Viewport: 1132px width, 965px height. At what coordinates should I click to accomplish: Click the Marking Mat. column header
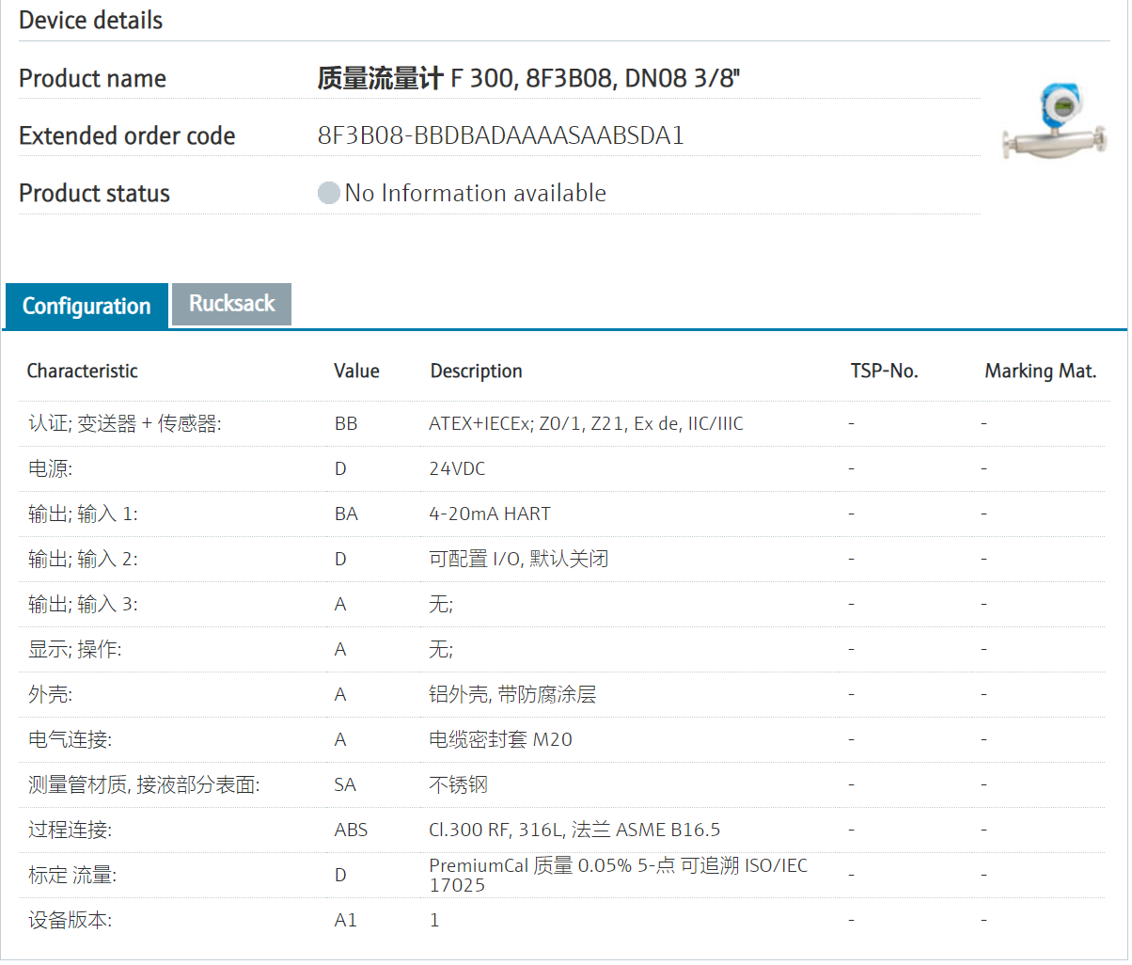coord(1040,372)
